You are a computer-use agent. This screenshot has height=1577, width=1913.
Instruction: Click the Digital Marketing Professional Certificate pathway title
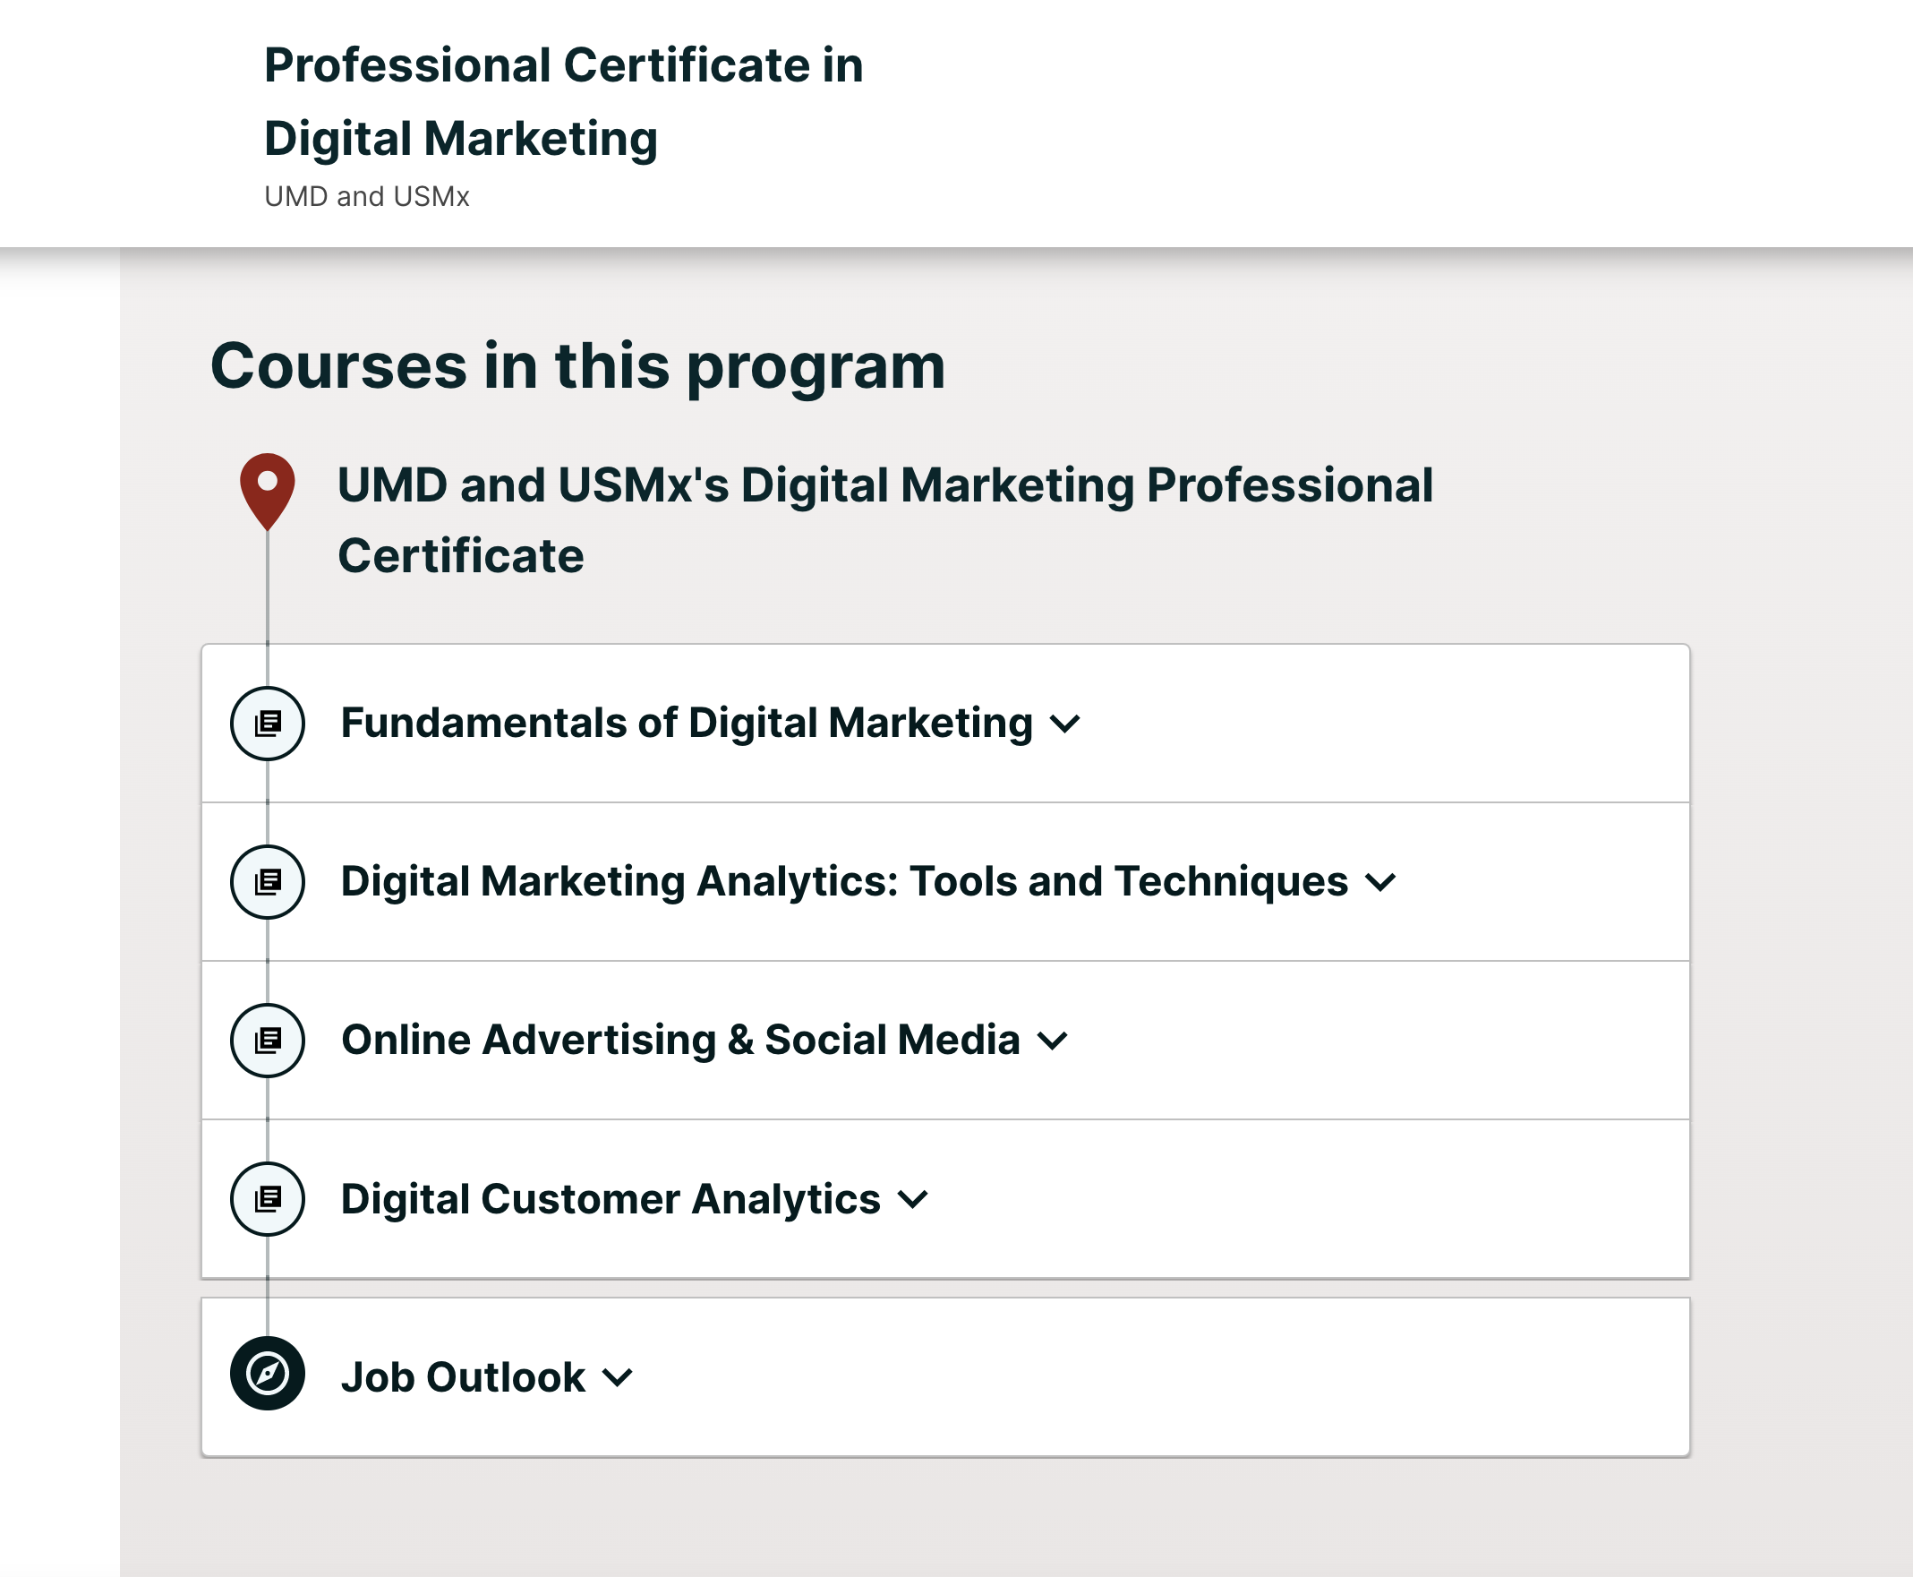(x=884, y=519)
